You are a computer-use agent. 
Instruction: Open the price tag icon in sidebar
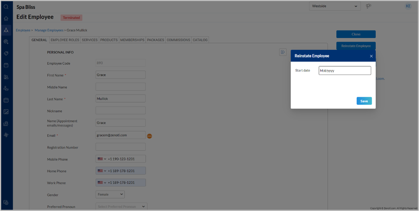click(x=6, y=54)
